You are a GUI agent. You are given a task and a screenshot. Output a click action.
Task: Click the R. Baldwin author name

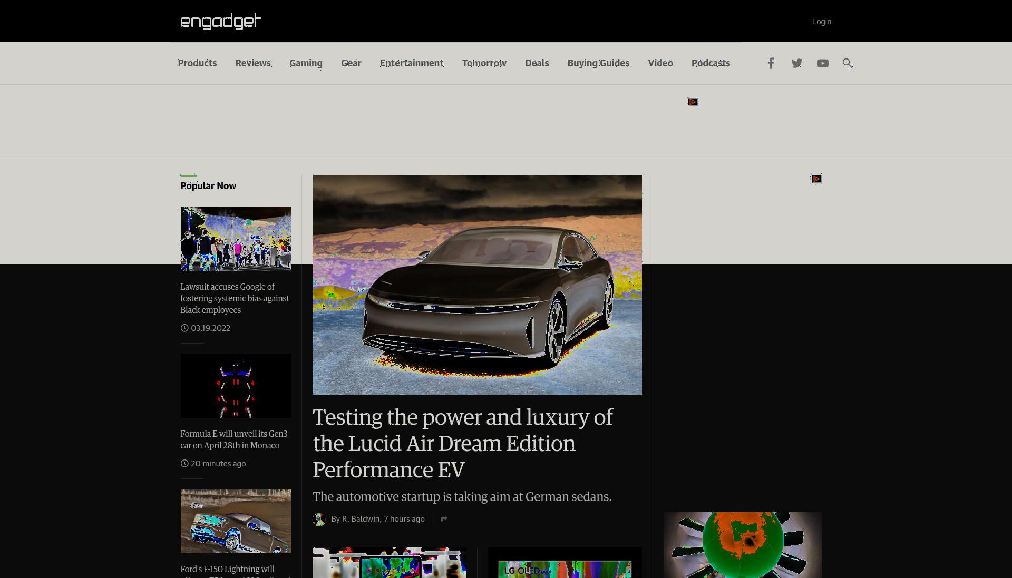[361, 519]
